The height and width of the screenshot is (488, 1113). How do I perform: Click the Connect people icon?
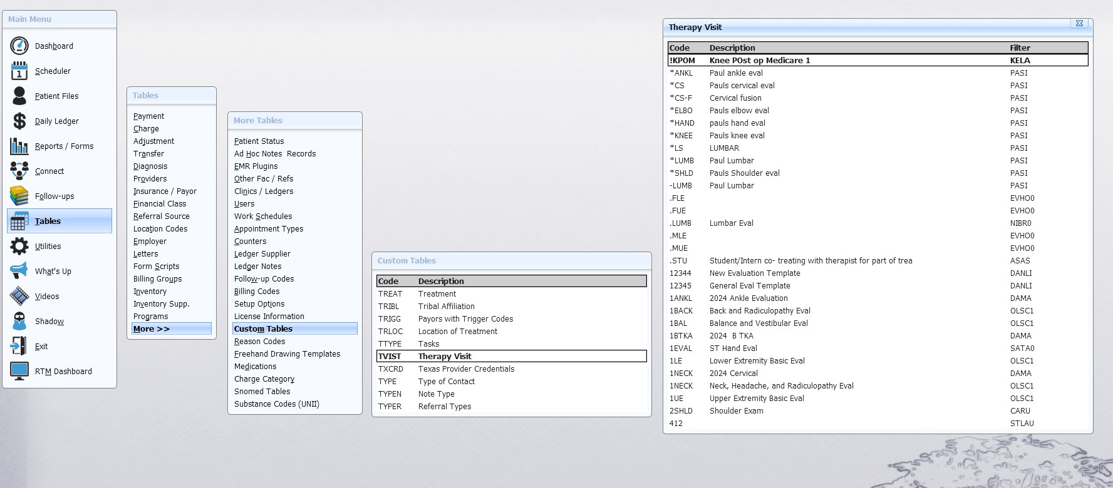point(19,171)
